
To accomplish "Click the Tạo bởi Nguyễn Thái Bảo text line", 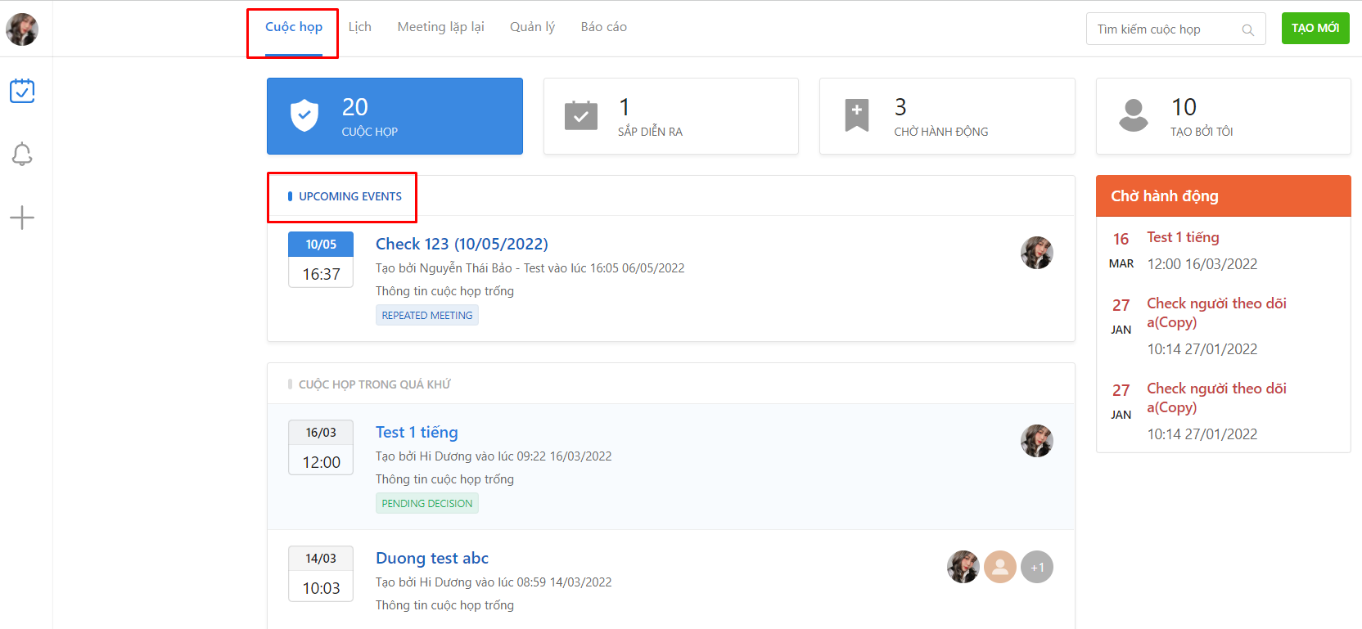I will coord(530,268).
